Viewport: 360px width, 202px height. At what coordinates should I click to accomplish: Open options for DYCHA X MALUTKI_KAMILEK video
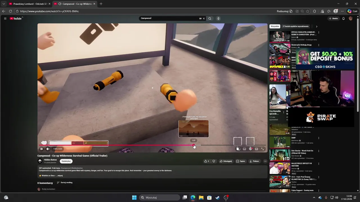click(x=319, y=33)
